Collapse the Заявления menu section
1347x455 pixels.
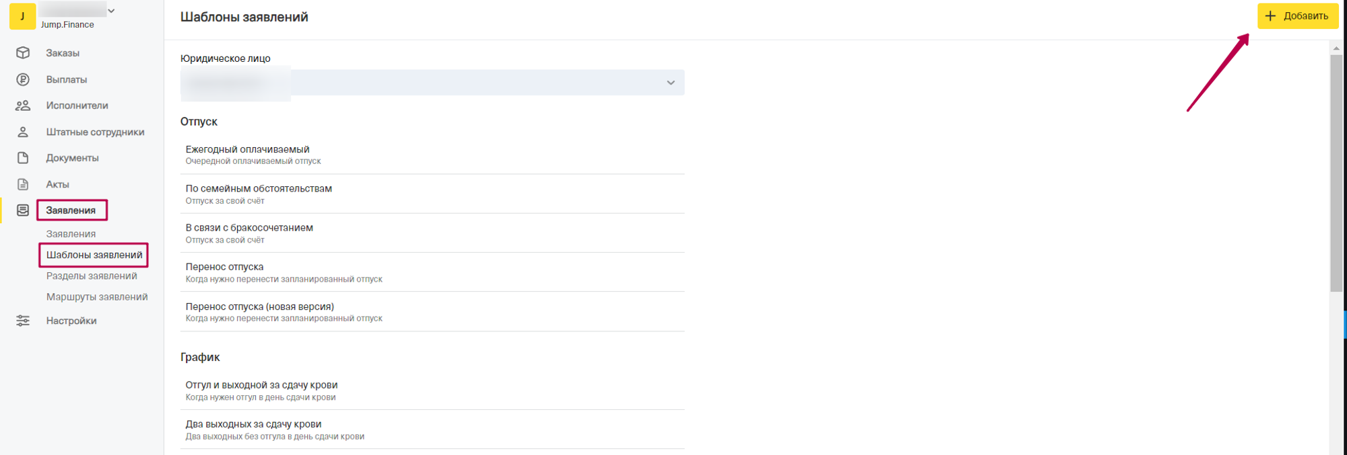coord(71,210)
